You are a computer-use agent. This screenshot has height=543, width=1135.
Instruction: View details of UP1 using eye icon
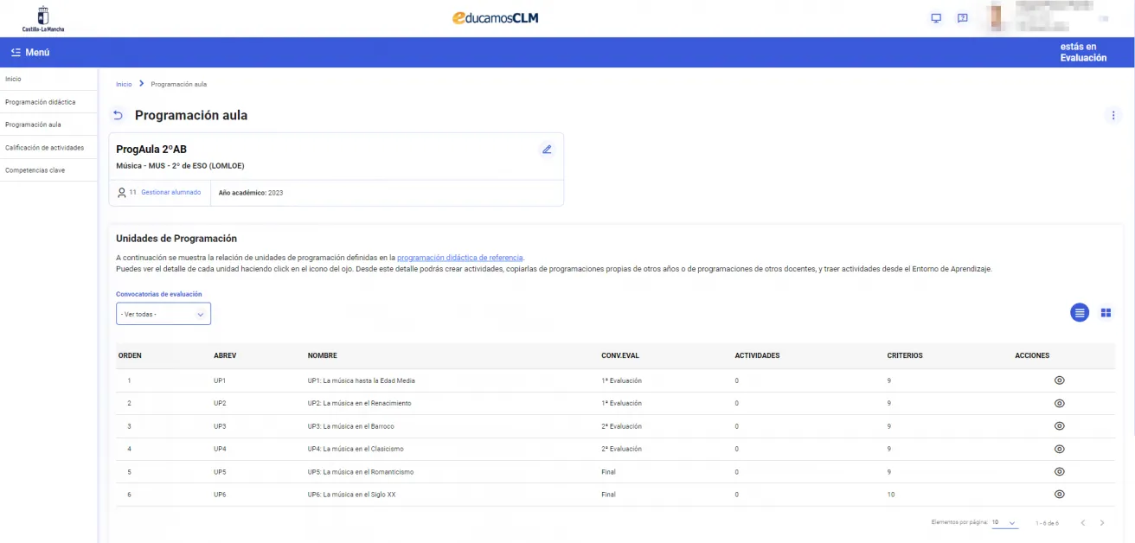[1059, 380]
